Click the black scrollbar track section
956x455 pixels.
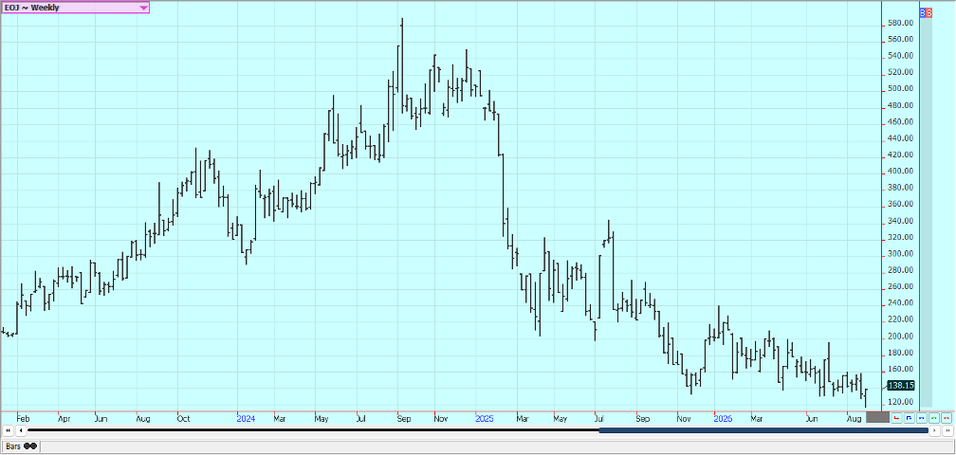coord(313,430)
